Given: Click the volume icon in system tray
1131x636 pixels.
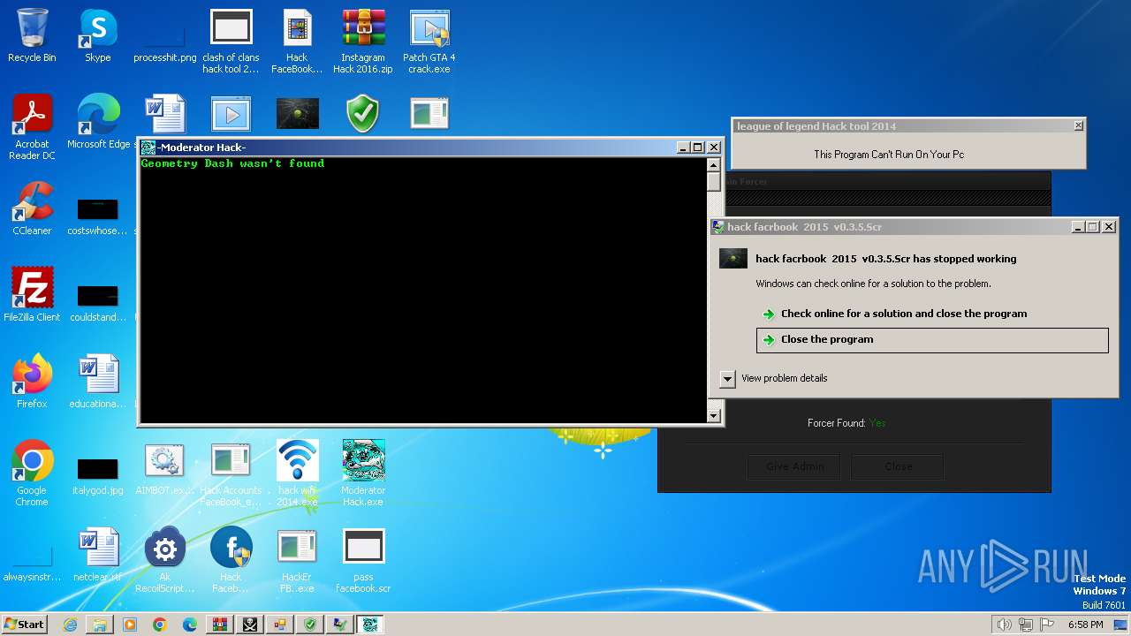Looking at the screenshot, I should [1004, 625].
